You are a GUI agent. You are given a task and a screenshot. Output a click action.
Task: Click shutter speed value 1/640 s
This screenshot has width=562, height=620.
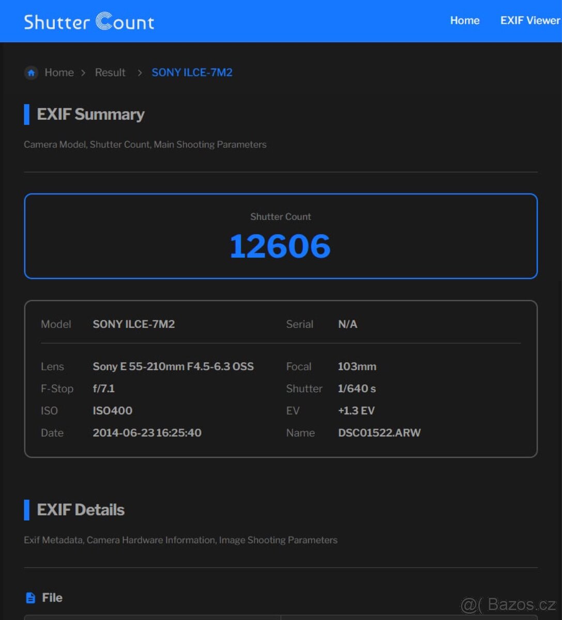tap(357, 389)
